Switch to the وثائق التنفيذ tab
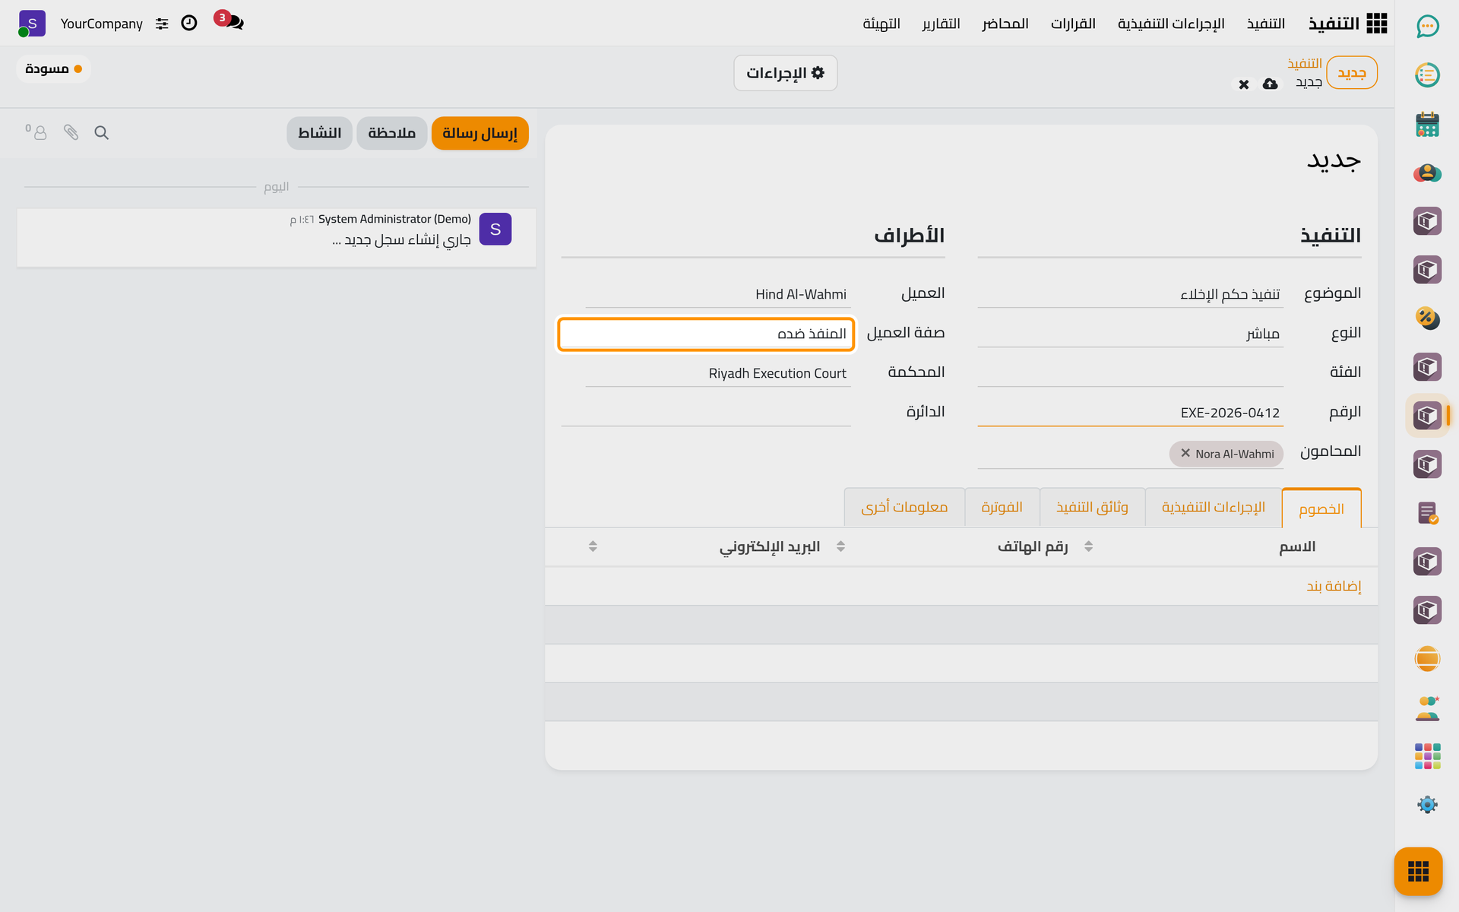Image resolution: width=1459 pixels, height=912 pixels. tap(1092, 507)
